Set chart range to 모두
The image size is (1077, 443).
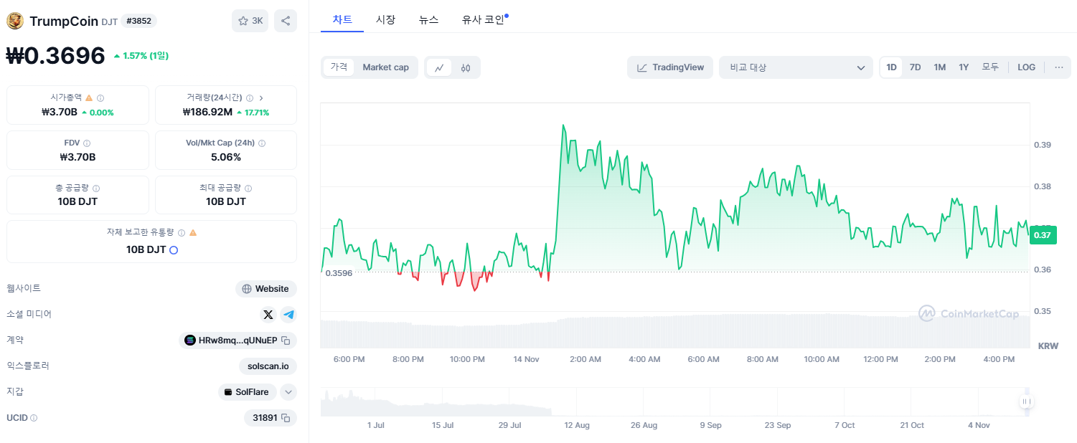pos(990,67)
